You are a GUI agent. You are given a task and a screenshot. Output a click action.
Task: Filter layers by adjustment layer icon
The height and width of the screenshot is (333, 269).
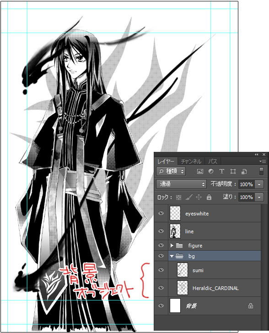point(211,171)
